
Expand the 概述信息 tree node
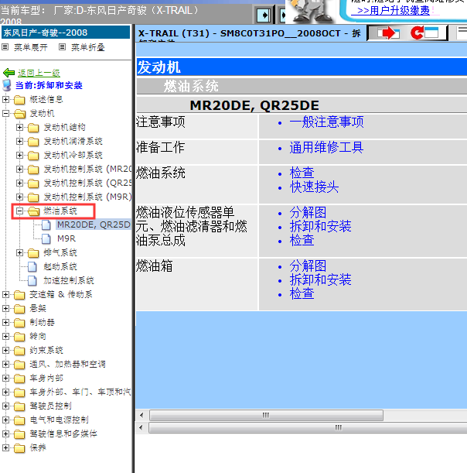coord(5,99)
